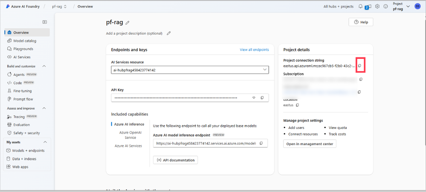The width and height of the screenshot is (426, 192).
Task: Open the AI Services resource dropdown
Action: [x=190, y=70]
